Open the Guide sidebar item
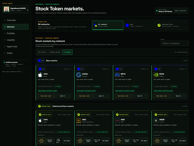The width and height of the screenshot is (194, 146). [x=15, y=53]
